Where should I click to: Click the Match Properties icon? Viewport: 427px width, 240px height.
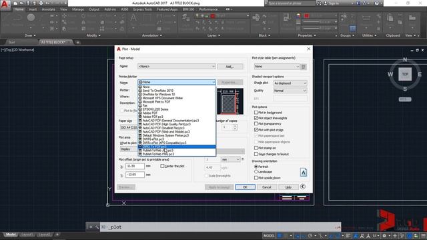(x=286, y=18)
